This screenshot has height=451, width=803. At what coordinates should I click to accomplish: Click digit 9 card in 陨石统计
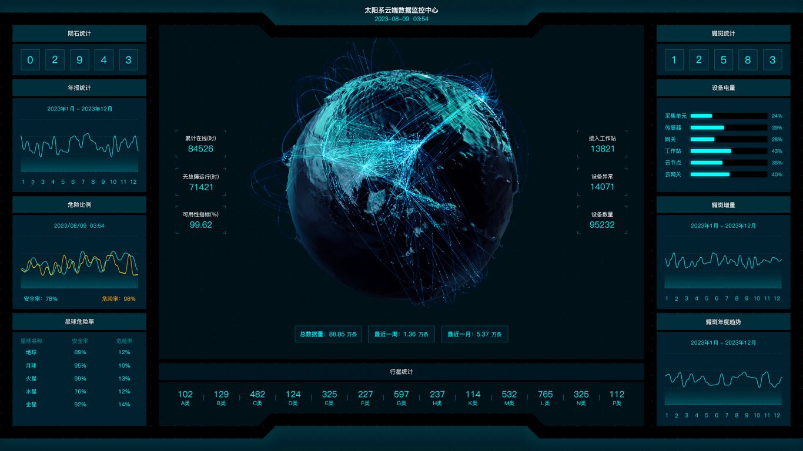(x=79, y=60)
